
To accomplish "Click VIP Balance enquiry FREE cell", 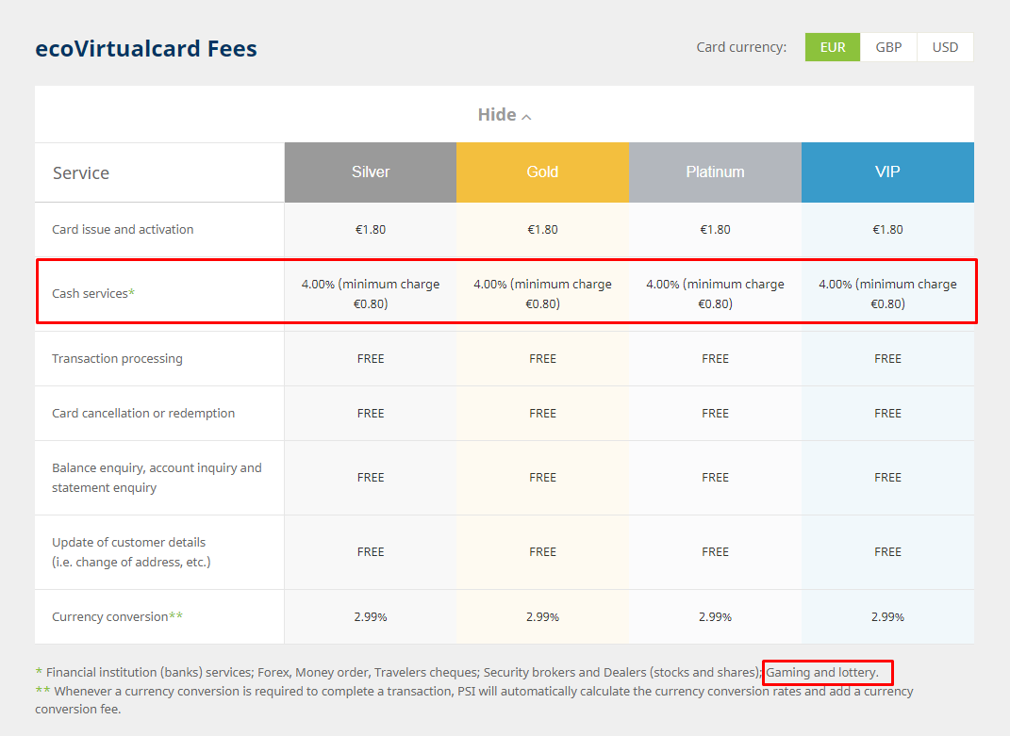I will pos(887,477).
